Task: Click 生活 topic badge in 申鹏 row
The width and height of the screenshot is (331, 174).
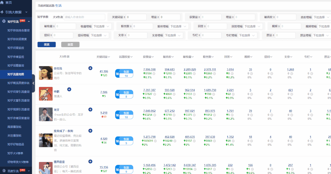Action: tap(124, 94)
